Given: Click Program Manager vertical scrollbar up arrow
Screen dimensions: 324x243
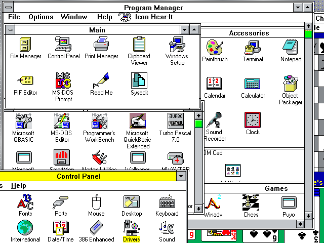Looking at the screenshot, I should [308, 26].
